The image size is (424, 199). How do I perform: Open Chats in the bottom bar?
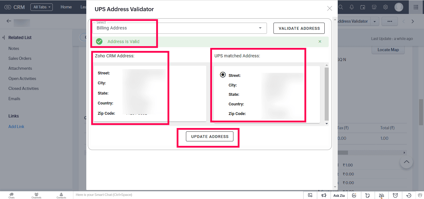coord(11,195)
